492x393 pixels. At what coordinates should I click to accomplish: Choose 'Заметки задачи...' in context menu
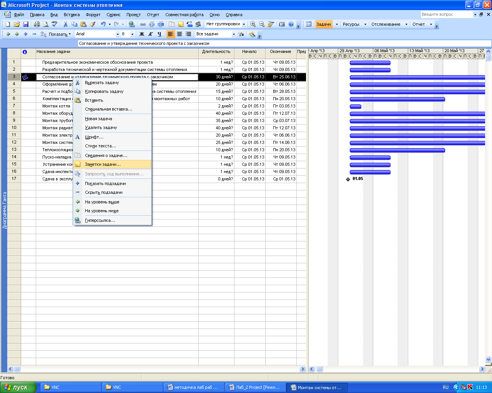pos(112,164)
